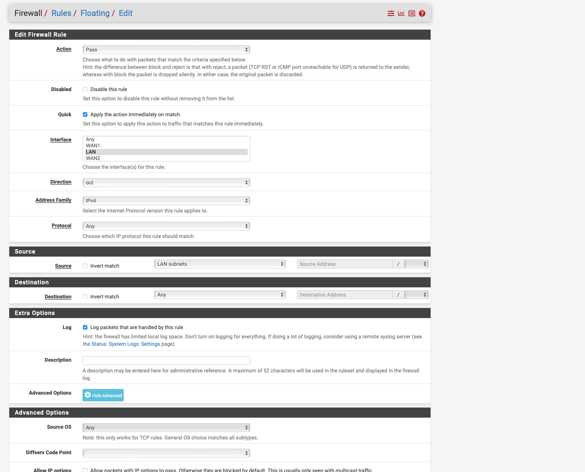This screenshot has height=472, width=585.
Task: Open Source type dropdown LAN subnets
Action: point(220,264)
